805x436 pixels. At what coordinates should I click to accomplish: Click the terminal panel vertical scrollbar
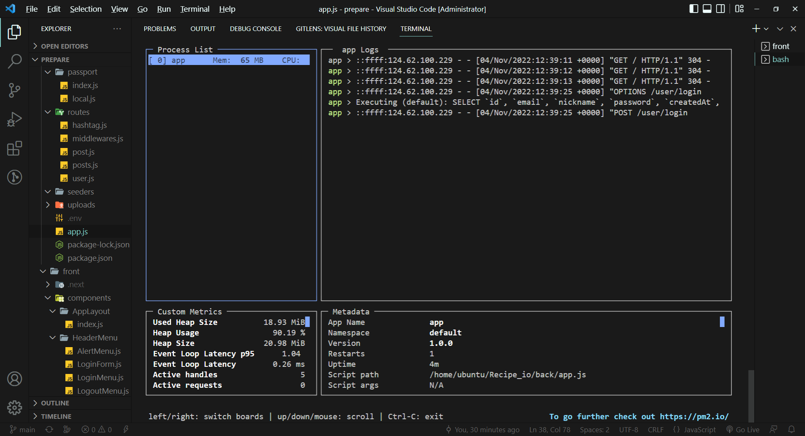click(751, 396)
